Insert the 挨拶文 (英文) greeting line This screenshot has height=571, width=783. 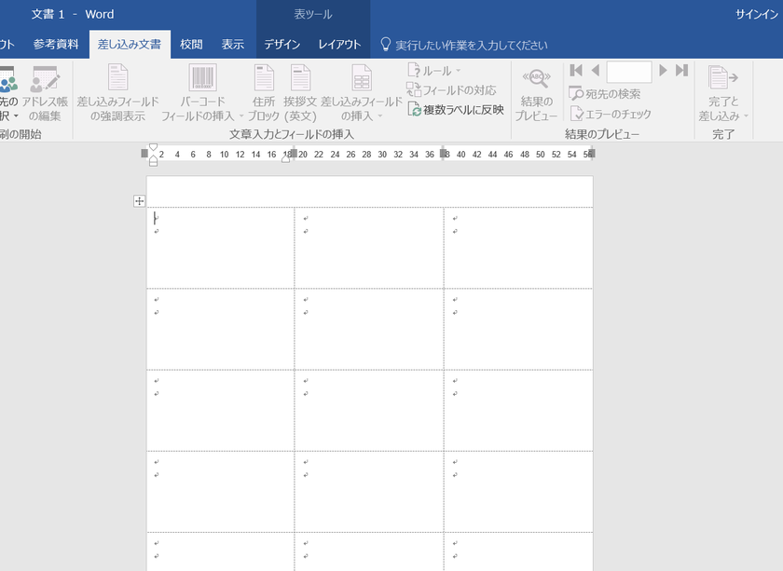click(300, 94)
